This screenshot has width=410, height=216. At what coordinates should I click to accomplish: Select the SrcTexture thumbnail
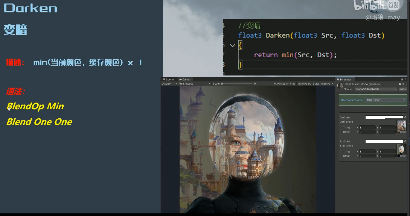coord(401,151)
